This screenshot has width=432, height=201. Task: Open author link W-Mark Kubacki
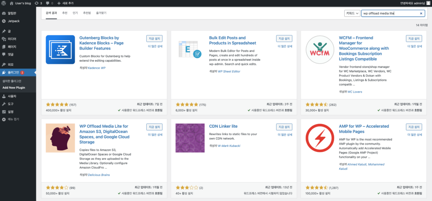pos(229,146)
